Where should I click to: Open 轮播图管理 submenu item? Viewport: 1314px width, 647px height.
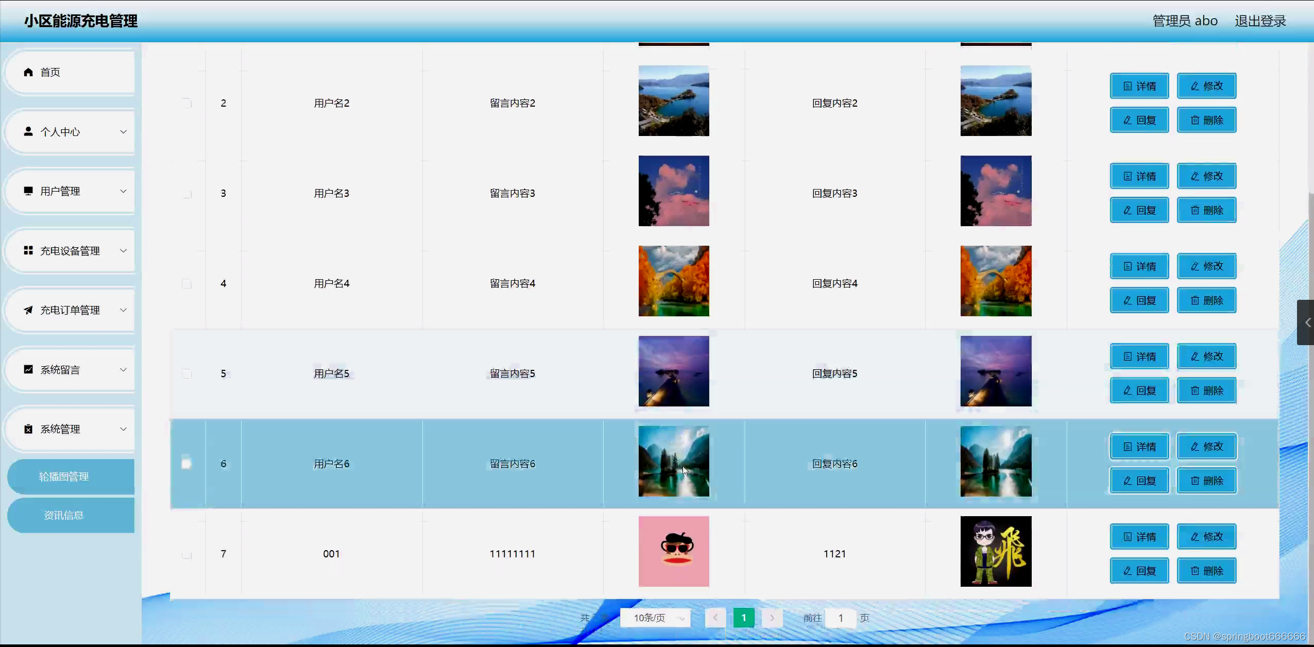point(64,476)
